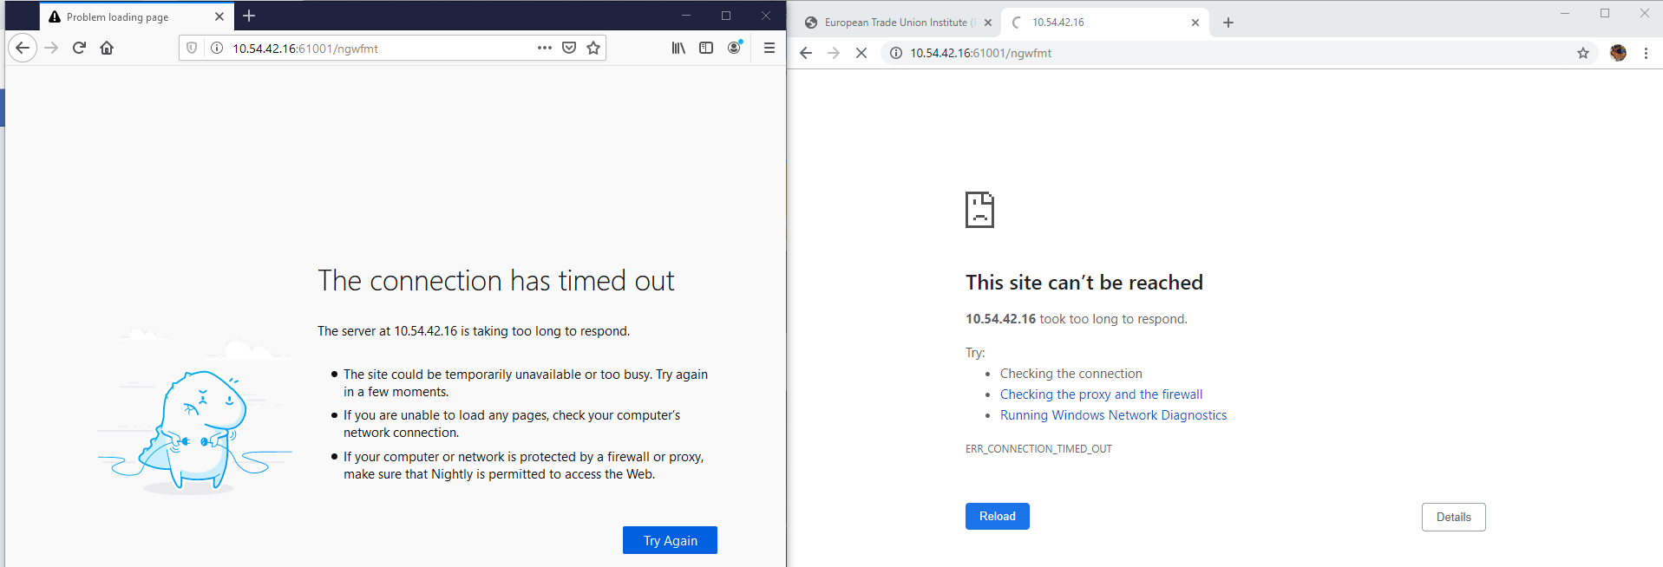
Task: Click the ERR_CONNECTION_TIMED_OUT text
Action: 1038,449
